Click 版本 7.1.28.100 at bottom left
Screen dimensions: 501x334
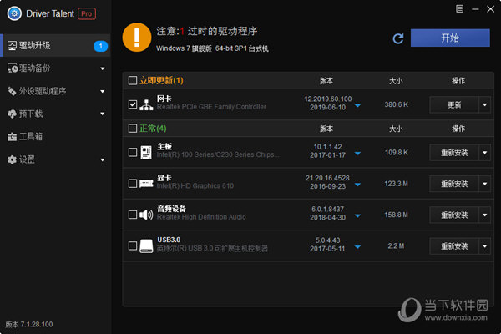tap(29, 325)
